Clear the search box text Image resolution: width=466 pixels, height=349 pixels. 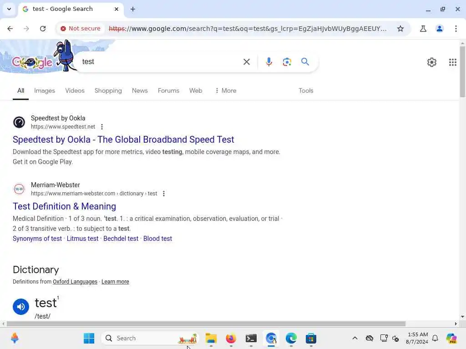(x=246, y=62)
